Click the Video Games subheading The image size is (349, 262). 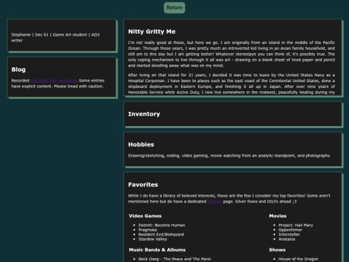145,216
